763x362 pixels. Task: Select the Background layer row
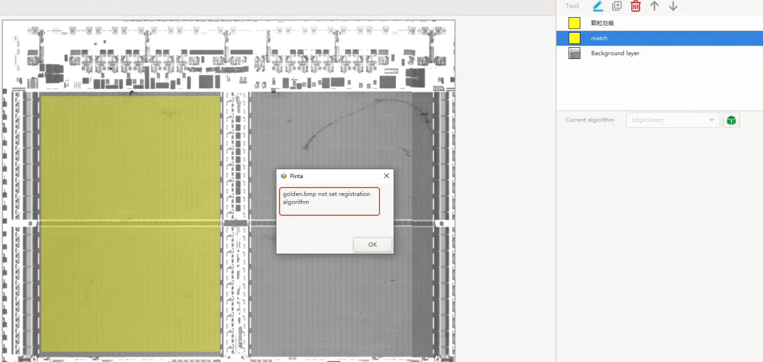pos(659,53)
